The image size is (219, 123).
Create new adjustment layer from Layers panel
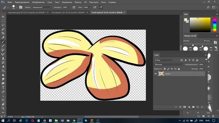pos(189,107)
